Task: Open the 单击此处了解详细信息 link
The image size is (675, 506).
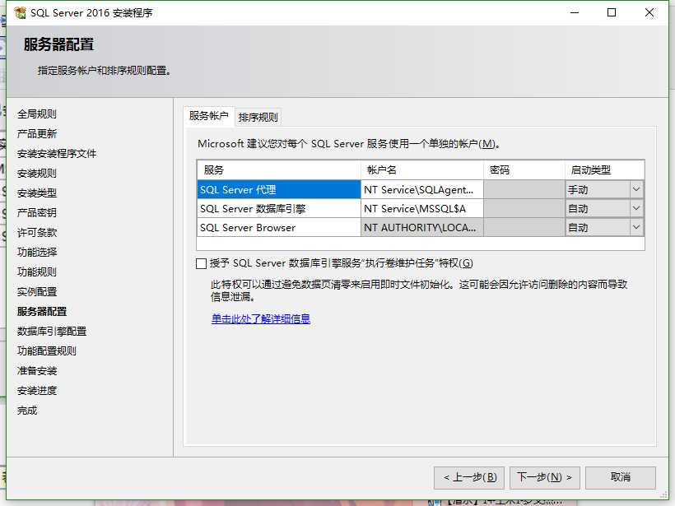Action: tap(261, 319)
